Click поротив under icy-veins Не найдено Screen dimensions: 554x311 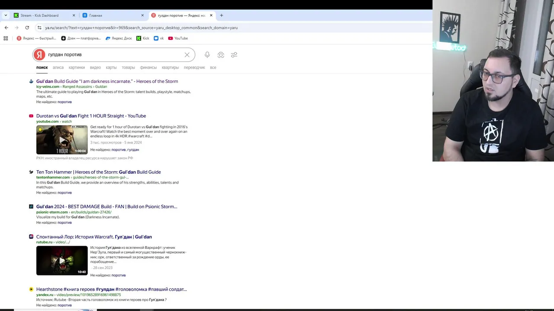pos(64,102)
